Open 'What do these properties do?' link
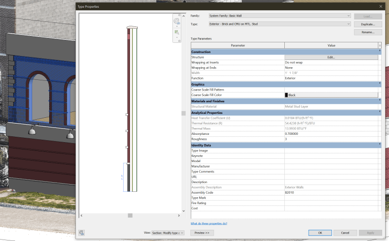This screenshot has height=241, width=389. (209, 223)
